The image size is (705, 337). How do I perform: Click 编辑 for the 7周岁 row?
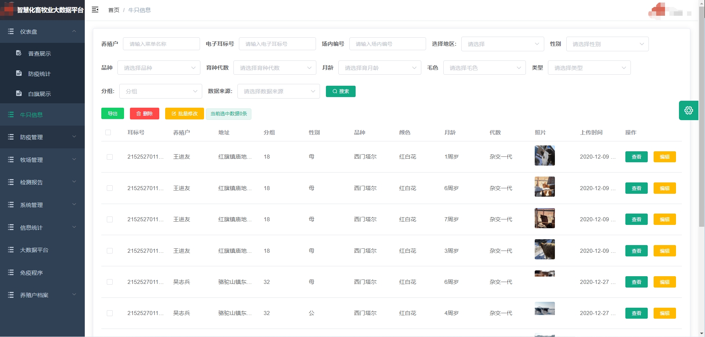pyautogui.click(x=665, y=219)
